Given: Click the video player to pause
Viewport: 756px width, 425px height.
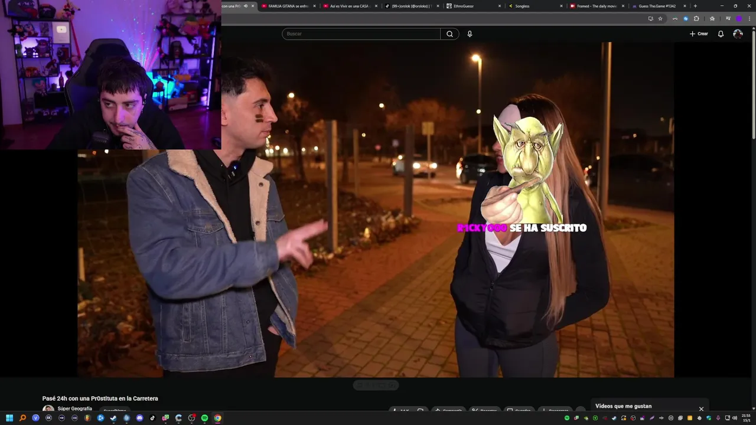Looking at the screenshot, I should [376, 210].
